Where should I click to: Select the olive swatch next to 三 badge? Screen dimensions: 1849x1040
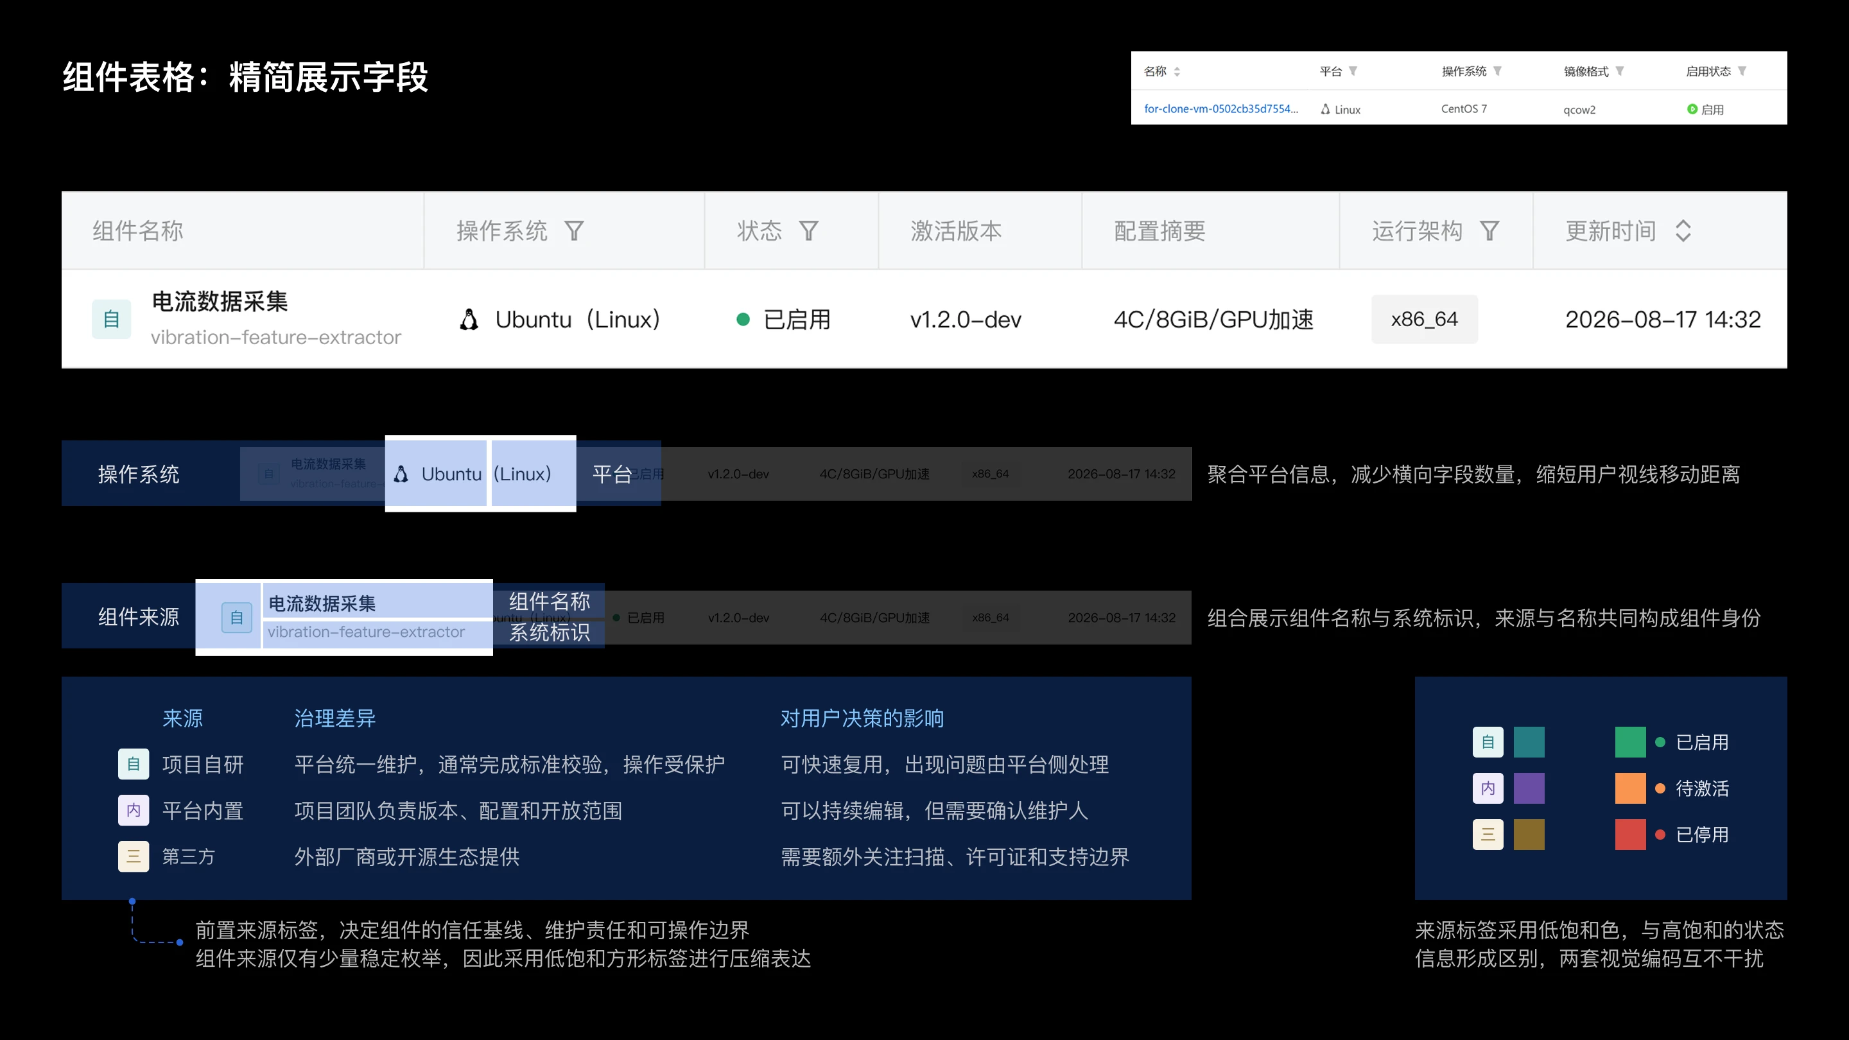(x=1529, y=835)
